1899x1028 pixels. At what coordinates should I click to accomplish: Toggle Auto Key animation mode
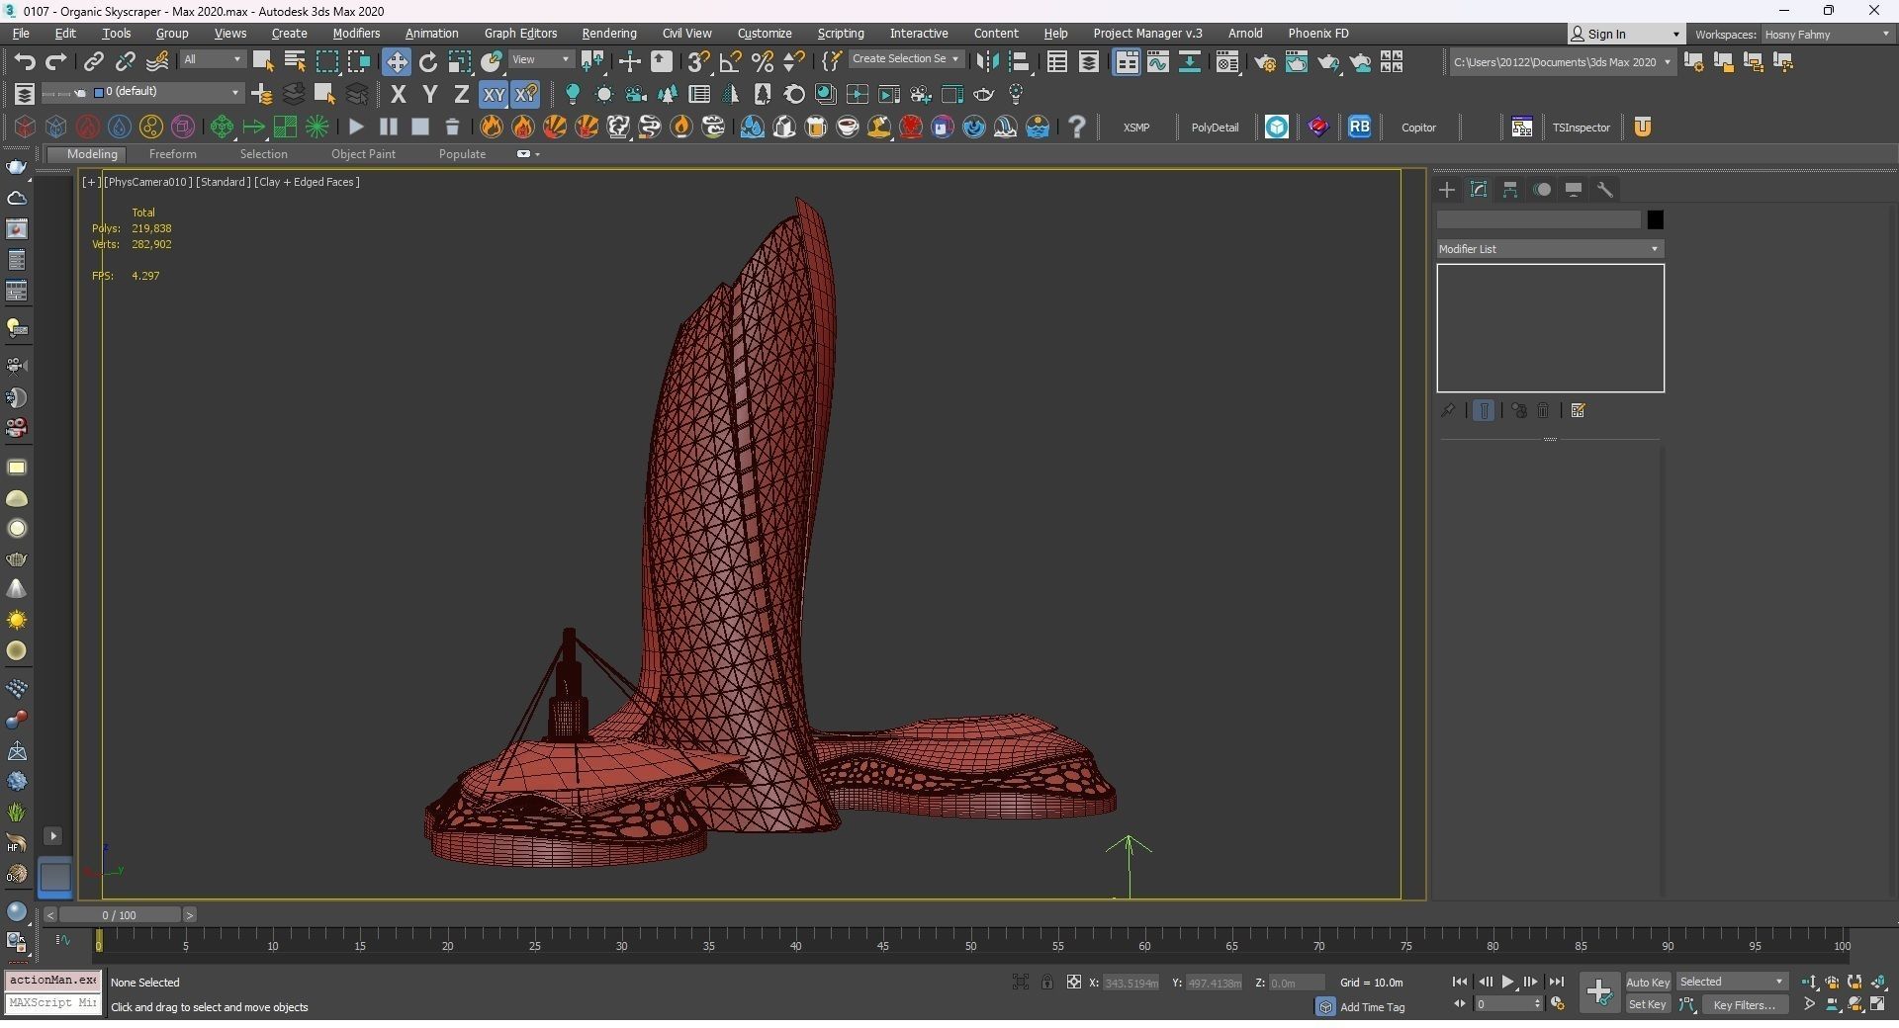click(x=1648, y=983)
